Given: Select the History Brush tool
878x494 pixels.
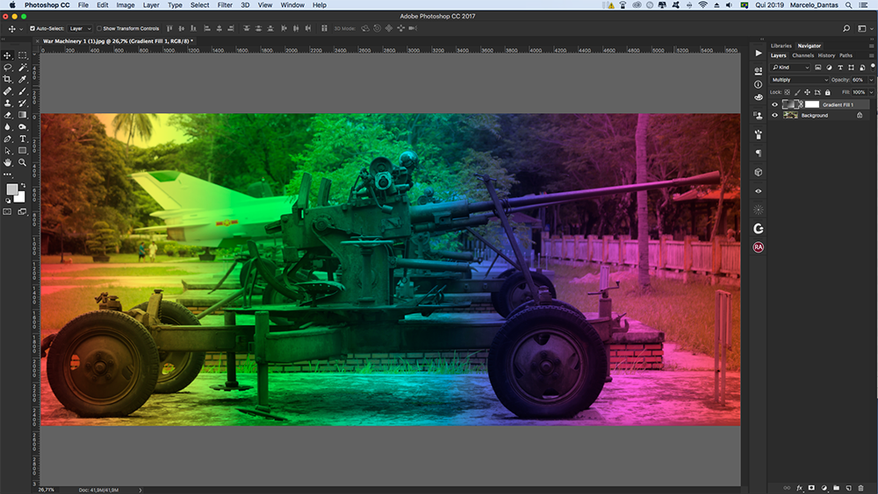Looking at the screenshot, I should coord(23,103).
